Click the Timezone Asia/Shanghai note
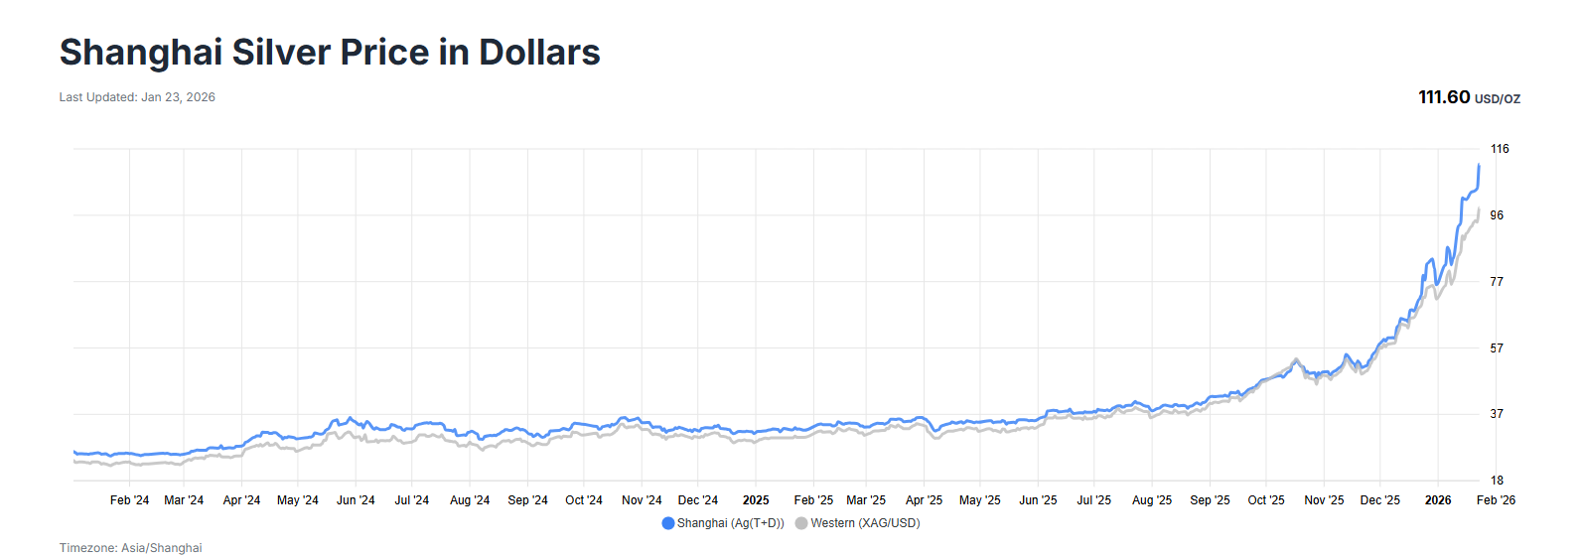 point(130,548)
